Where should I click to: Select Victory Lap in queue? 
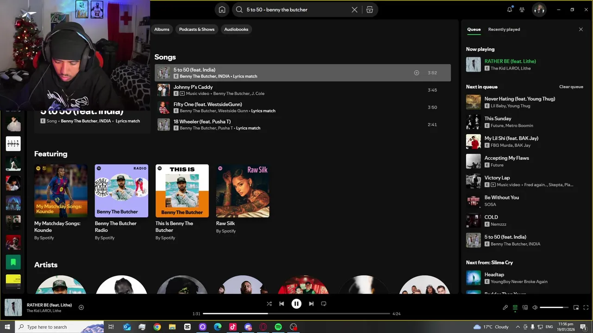524,181
